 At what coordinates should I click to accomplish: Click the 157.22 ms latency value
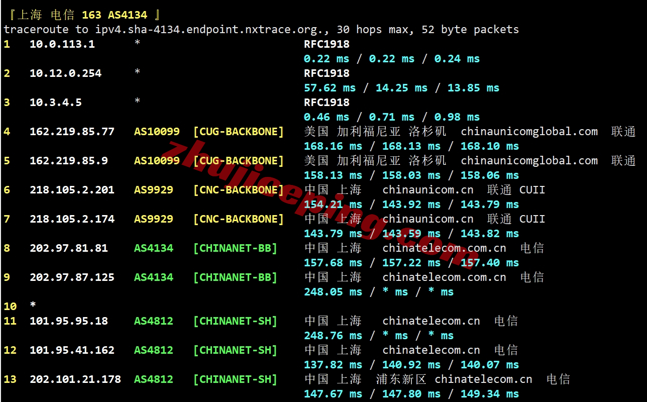tap(411, 263)
